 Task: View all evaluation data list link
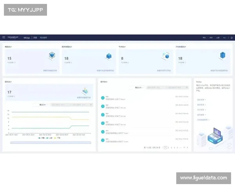[219, 70]
